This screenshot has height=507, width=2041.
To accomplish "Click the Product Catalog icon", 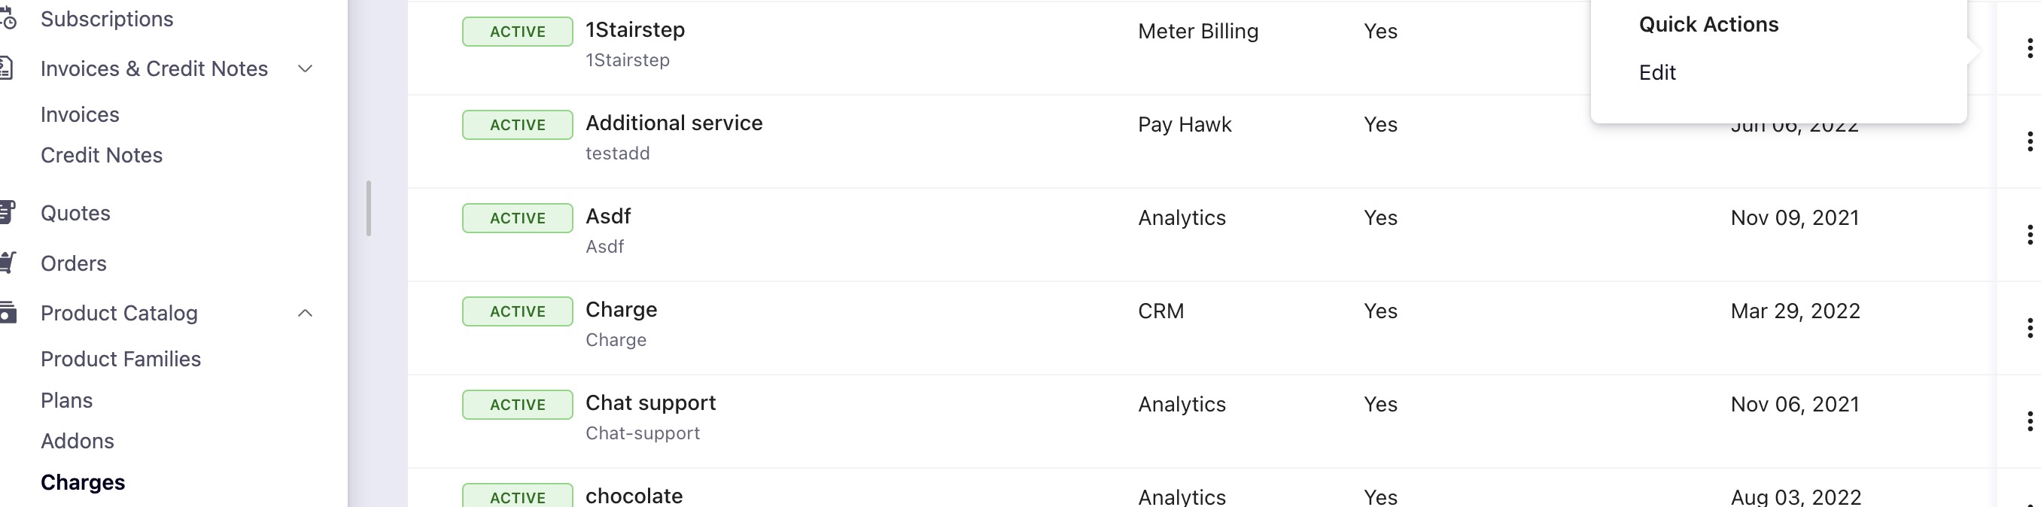I will point(7,313).
